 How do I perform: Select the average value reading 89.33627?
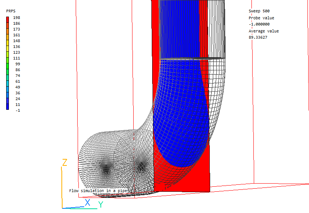tap(258, 37)
